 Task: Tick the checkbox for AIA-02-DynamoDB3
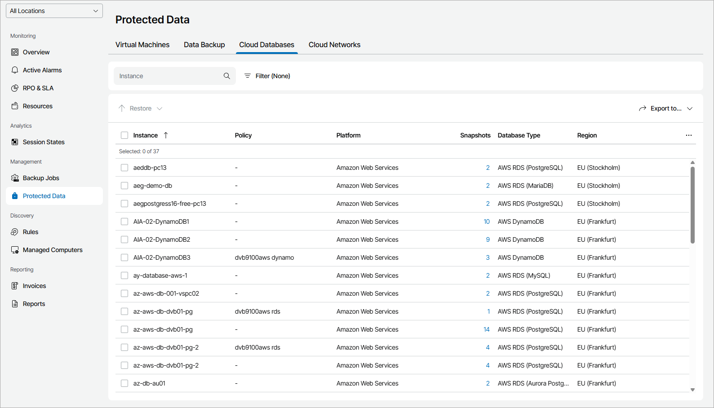124,257
